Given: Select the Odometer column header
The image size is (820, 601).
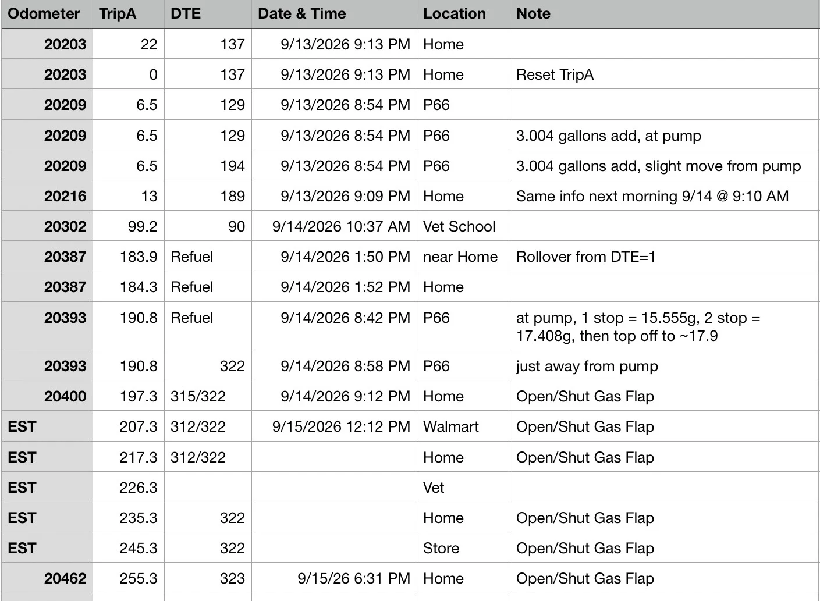Looking at the screenshot, I should pos(47,14).
